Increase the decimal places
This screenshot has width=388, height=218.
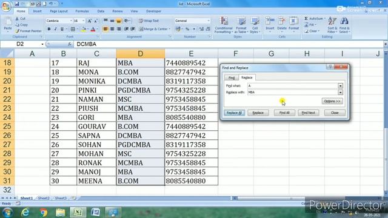point(201,29)
